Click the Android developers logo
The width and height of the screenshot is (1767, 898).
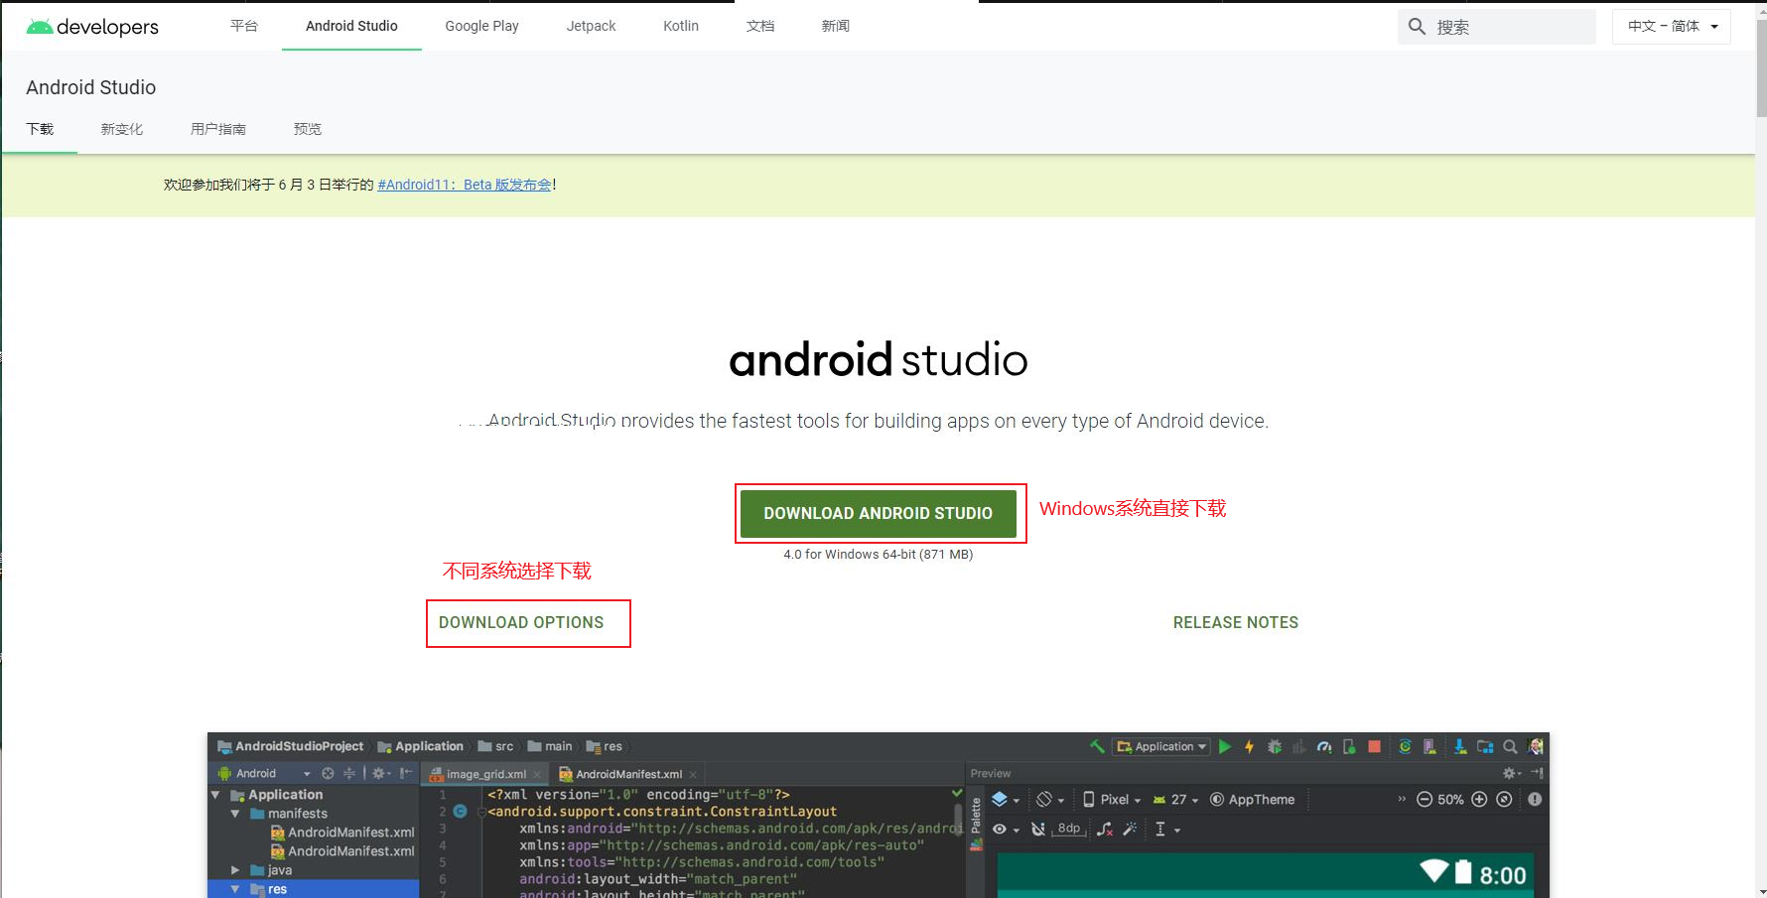point(92,27)
